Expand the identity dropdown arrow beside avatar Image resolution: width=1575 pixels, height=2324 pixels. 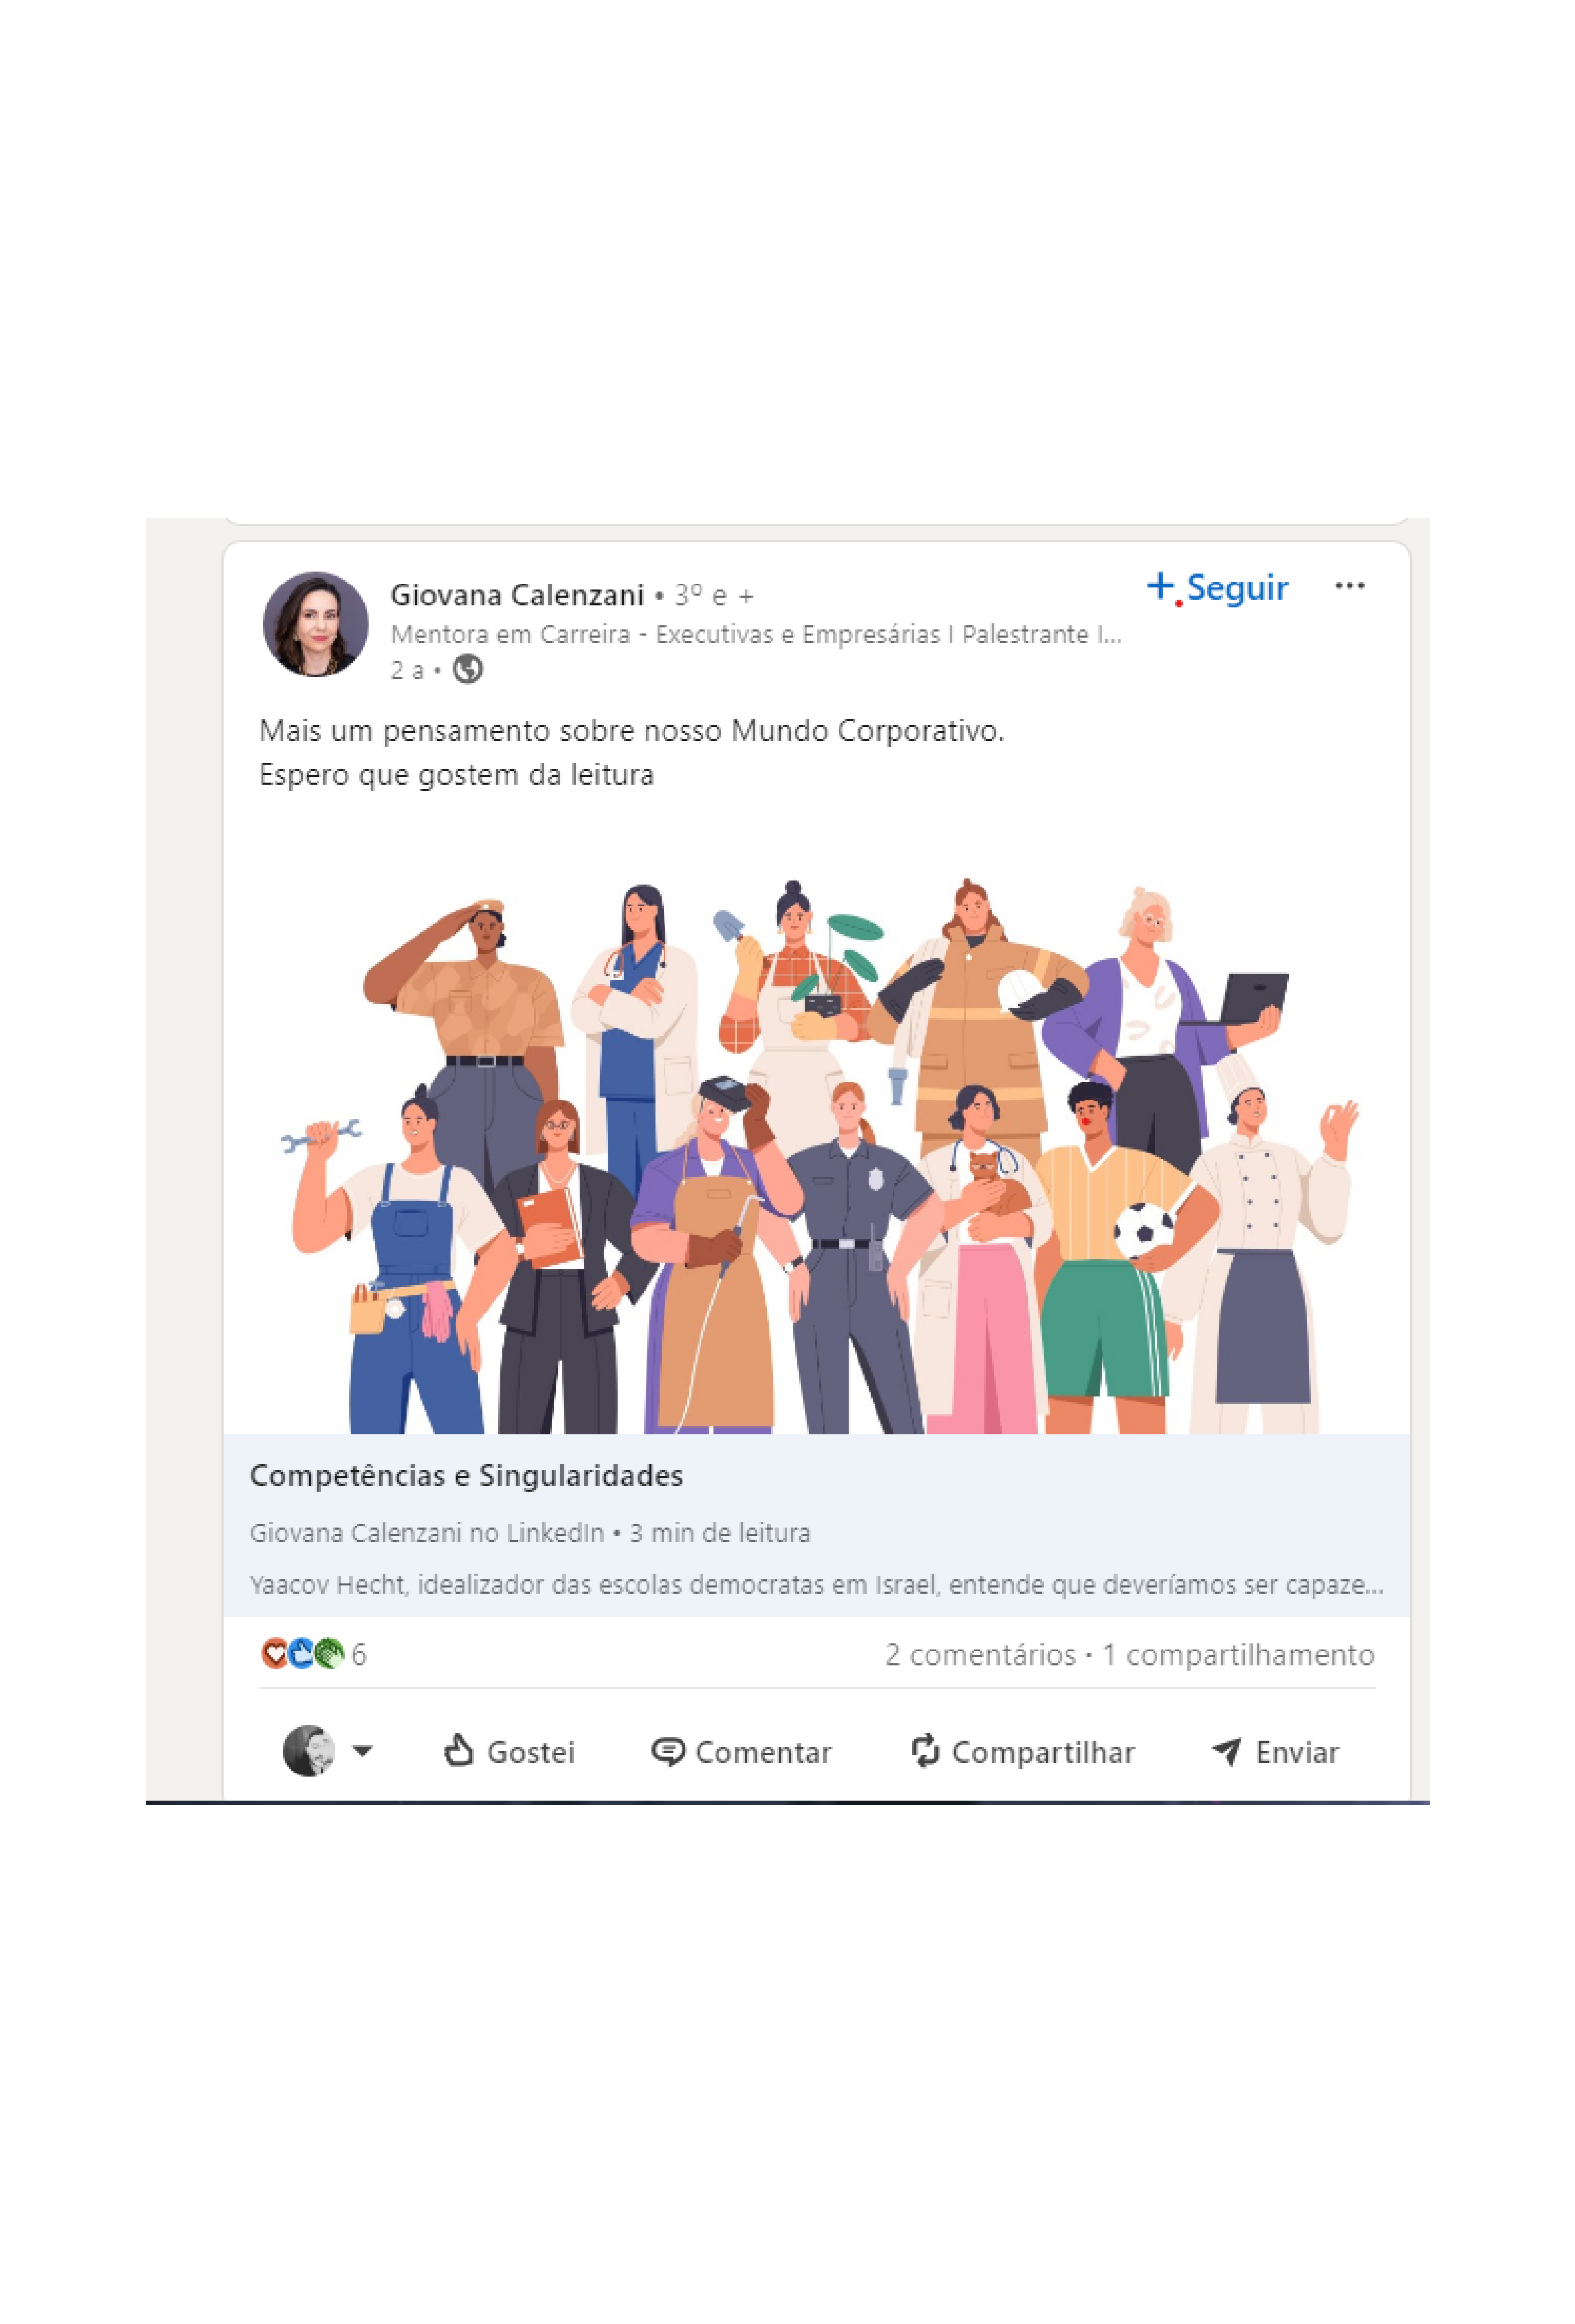(363, 1751)
